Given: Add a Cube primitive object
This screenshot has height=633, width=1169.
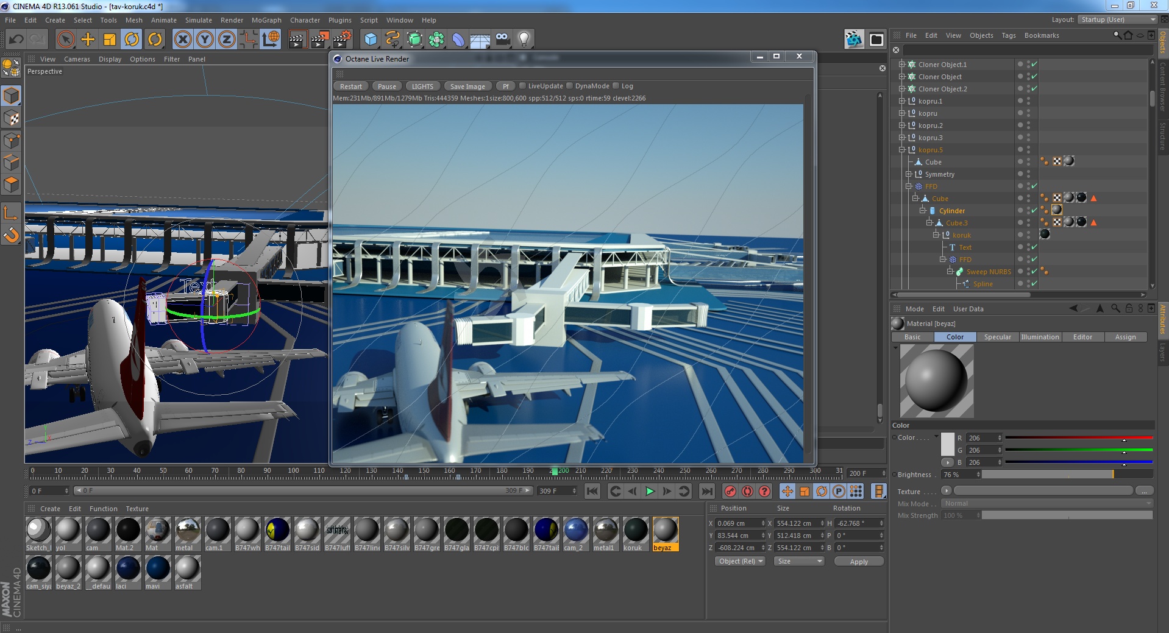Looking at the screenshot, I should (371, 40).
